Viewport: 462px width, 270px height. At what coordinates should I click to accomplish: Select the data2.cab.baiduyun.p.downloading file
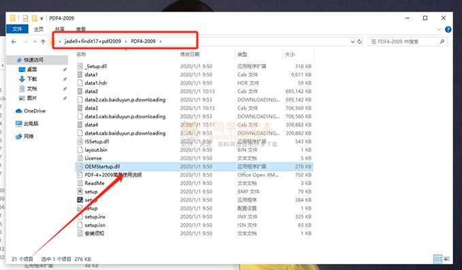(x=125, y=99)
